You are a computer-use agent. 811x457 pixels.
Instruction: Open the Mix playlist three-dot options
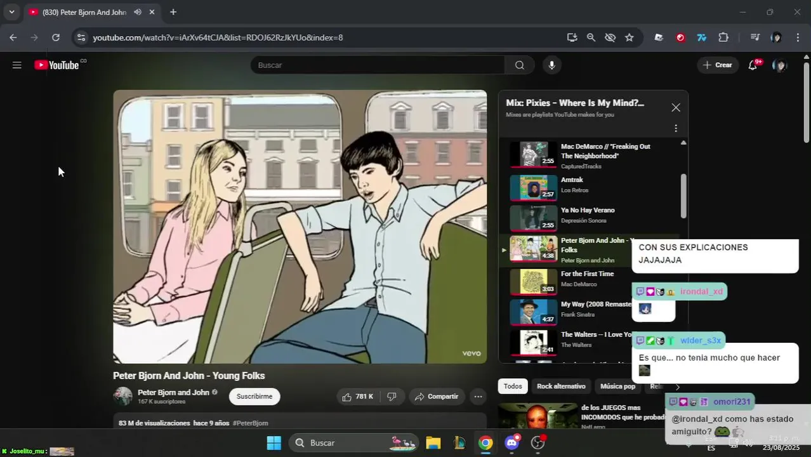(676, 128)
